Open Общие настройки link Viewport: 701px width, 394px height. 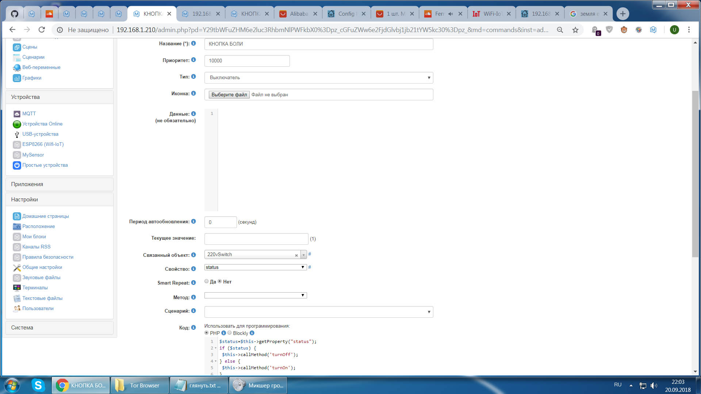tap(42, 267)
